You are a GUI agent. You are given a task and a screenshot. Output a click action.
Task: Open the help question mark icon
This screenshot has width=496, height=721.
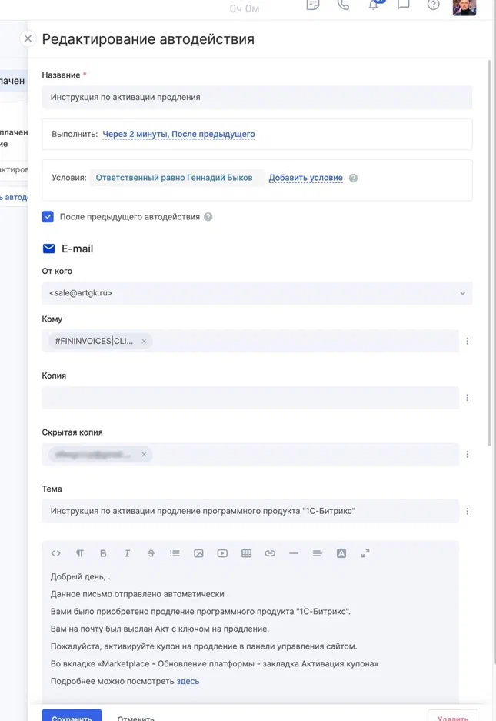(x=434, y=5)
